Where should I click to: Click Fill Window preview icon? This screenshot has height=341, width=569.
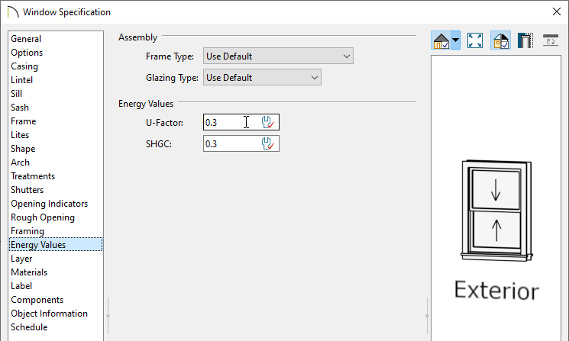(475, 40)
